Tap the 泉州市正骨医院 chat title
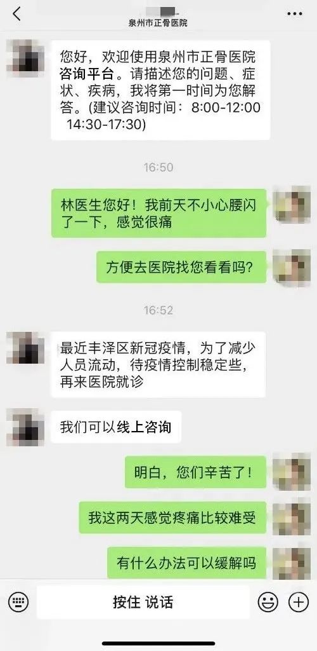Screen dimensions: 317x651 pyautogui.click(x=158, y=24)
